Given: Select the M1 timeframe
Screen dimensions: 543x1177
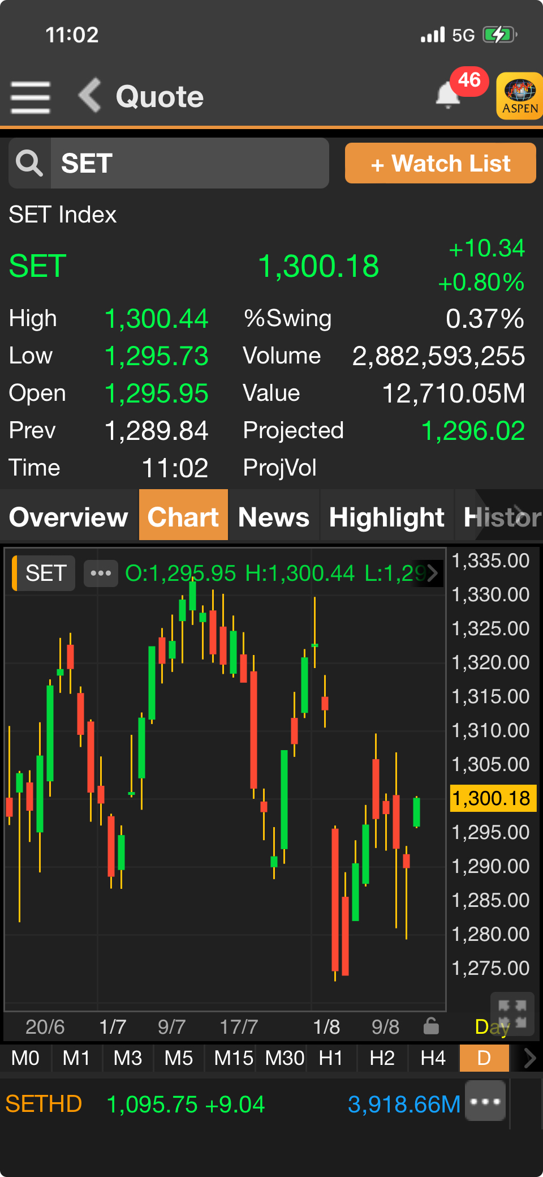Looking at the screenshot, I should pos(76,1058).
